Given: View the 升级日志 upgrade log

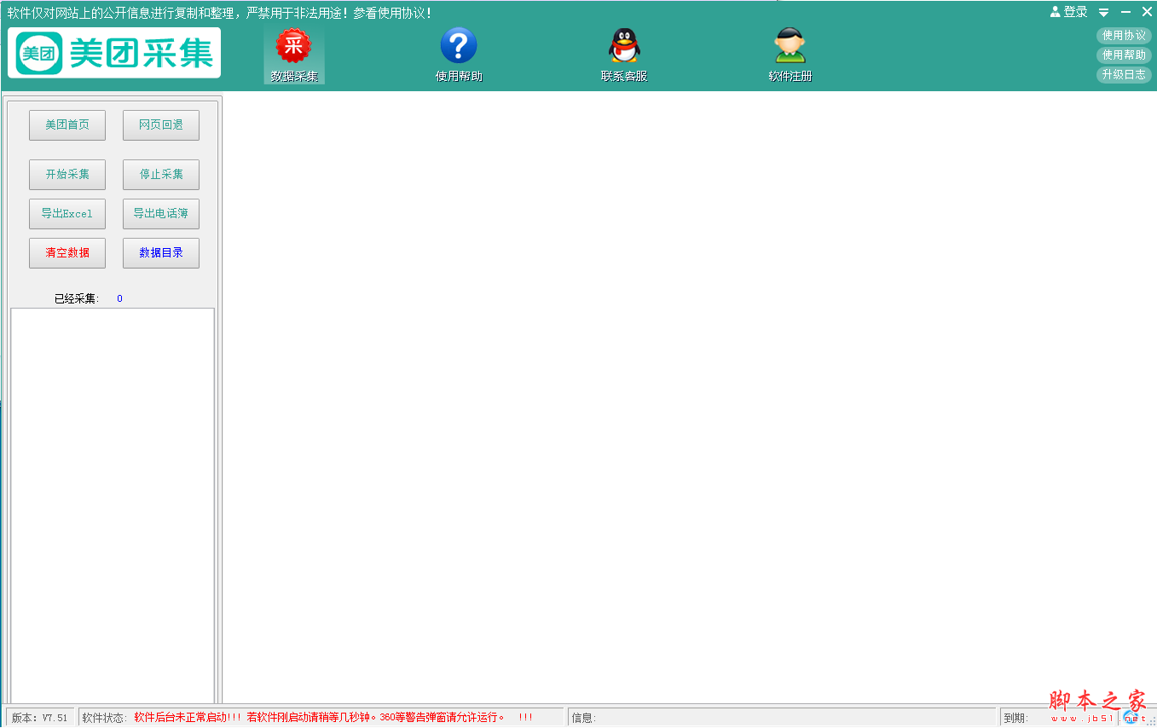Looking at the screenshot, I should (1124, 75).
